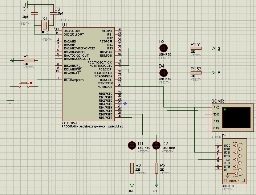Click the RXD pin label on COMPIM

[227, 153]
